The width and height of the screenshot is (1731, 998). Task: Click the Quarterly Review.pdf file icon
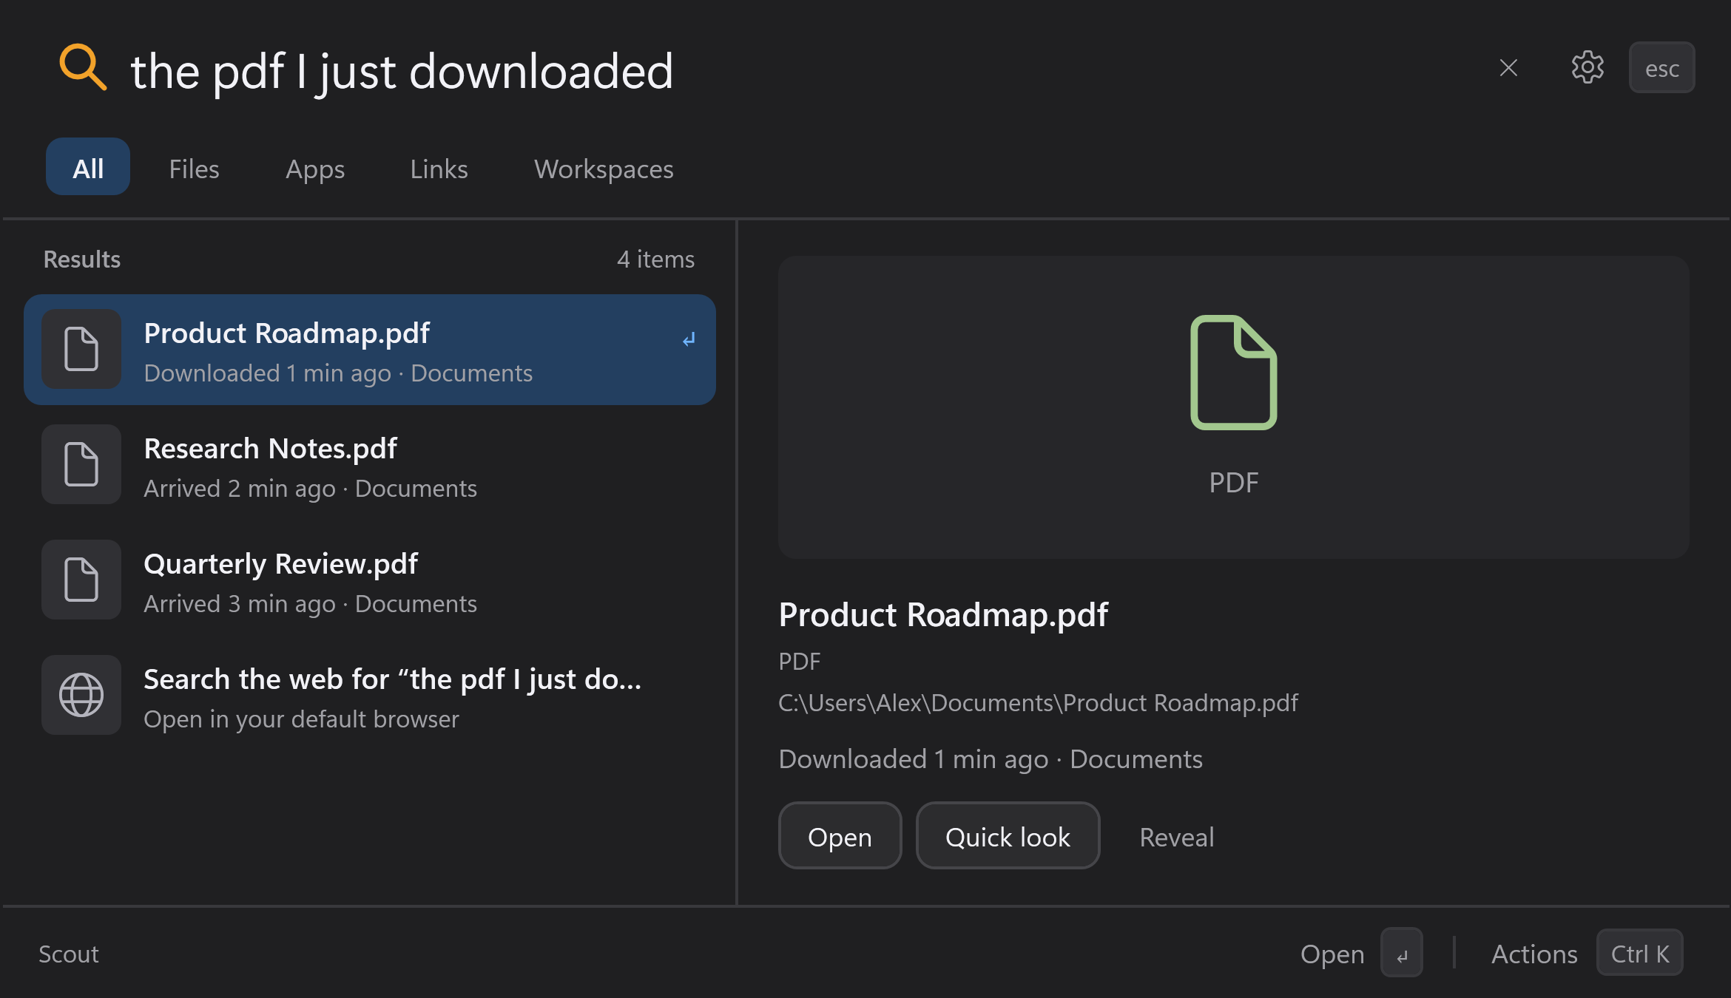pos(81,580)
